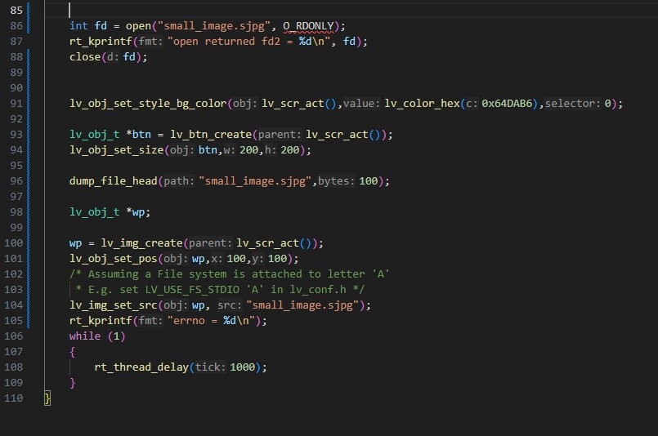This screenshot has width=658, height=436.
Task: Click the while keyword on line 106
Action: (85, 336)
